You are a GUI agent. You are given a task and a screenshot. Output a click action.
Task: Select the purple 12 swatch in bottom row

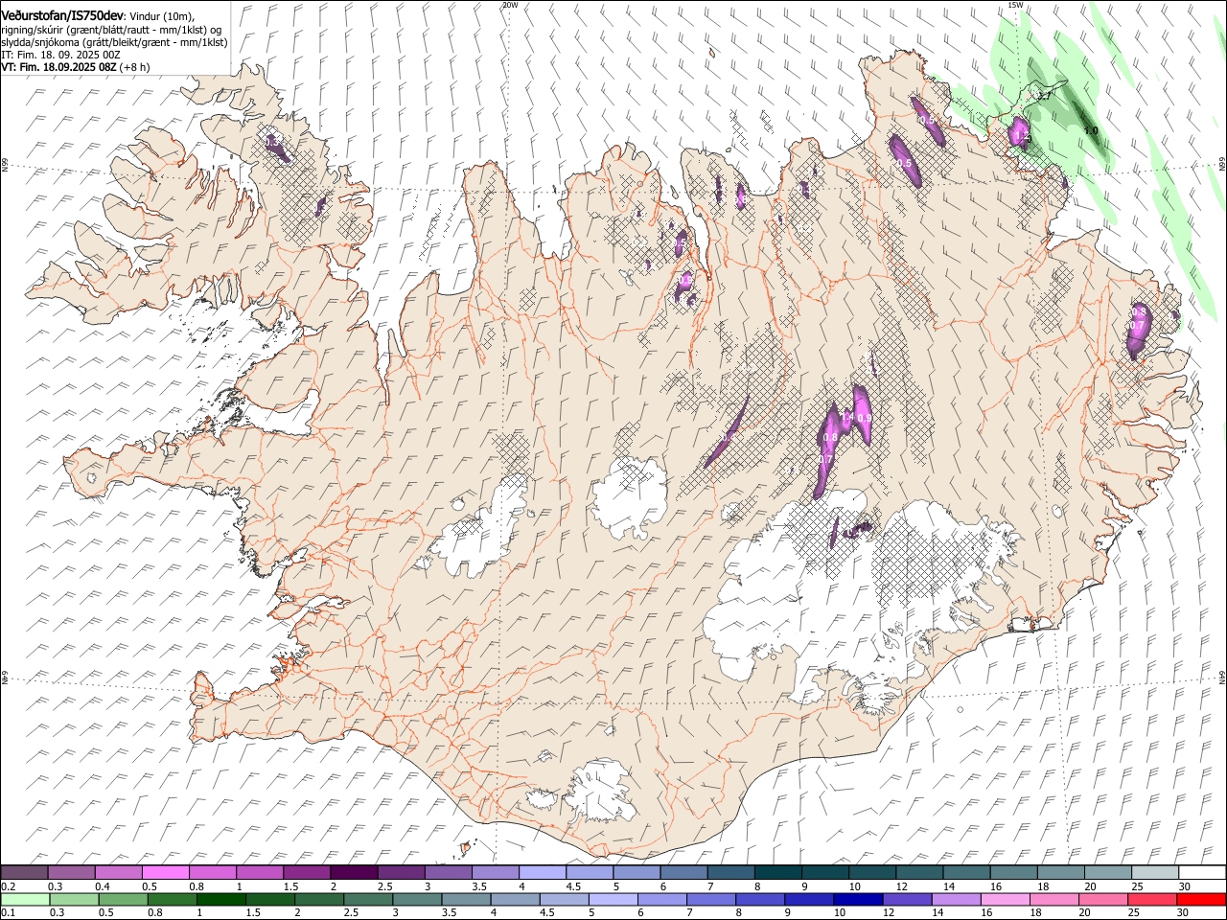tap(907, 899)
